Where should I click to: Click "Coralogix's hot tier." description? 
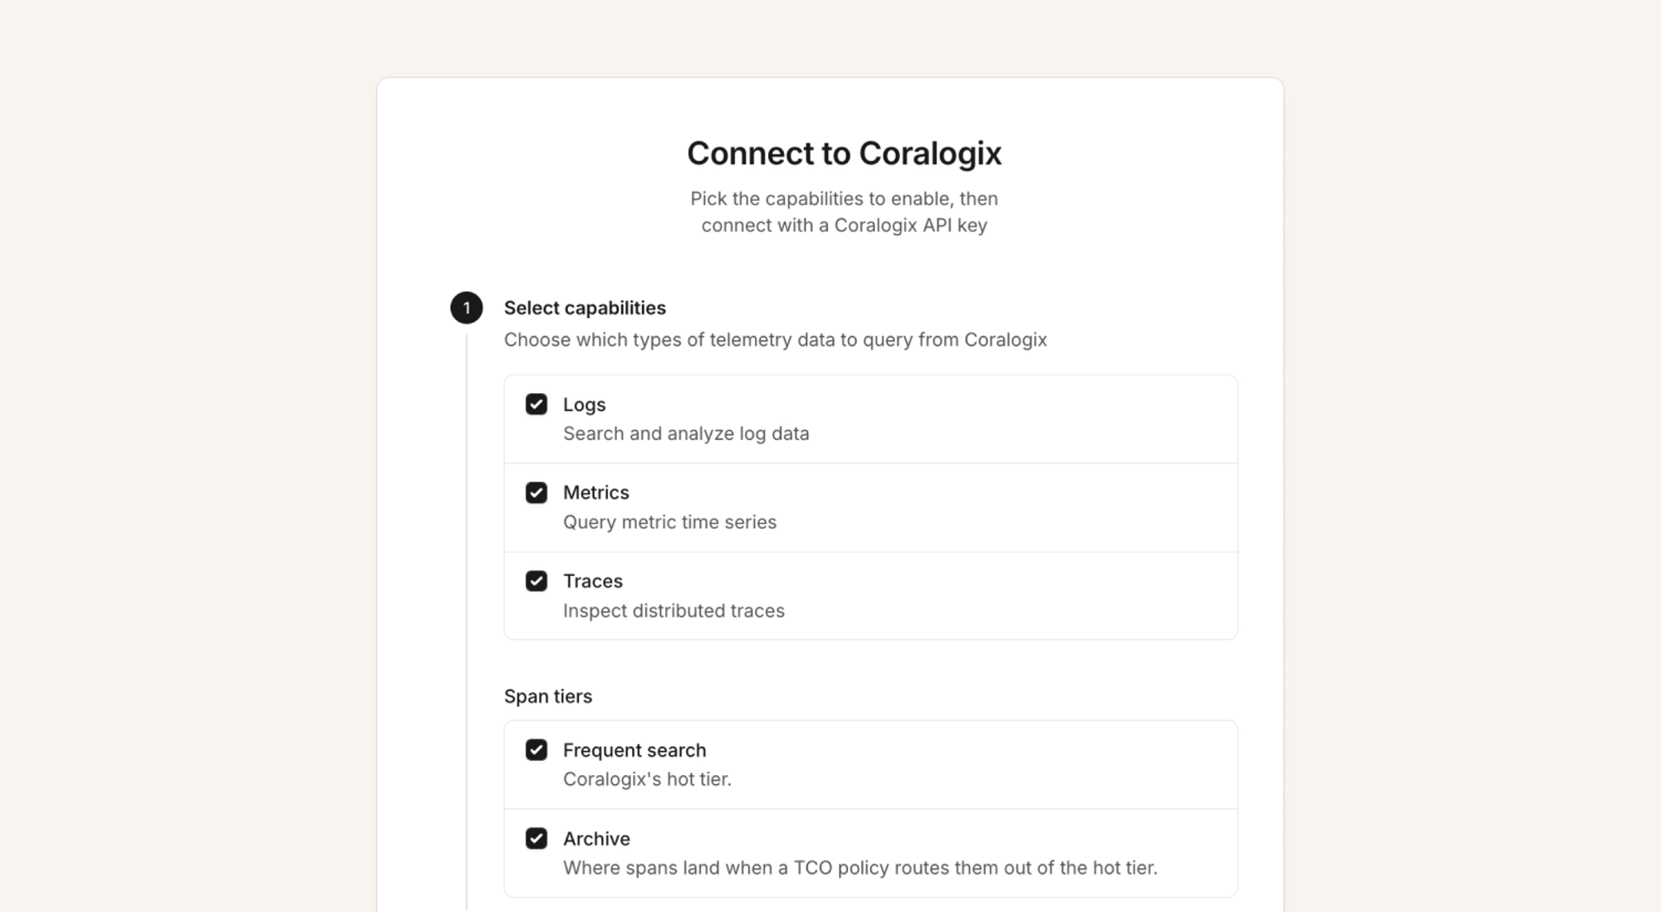647,779
